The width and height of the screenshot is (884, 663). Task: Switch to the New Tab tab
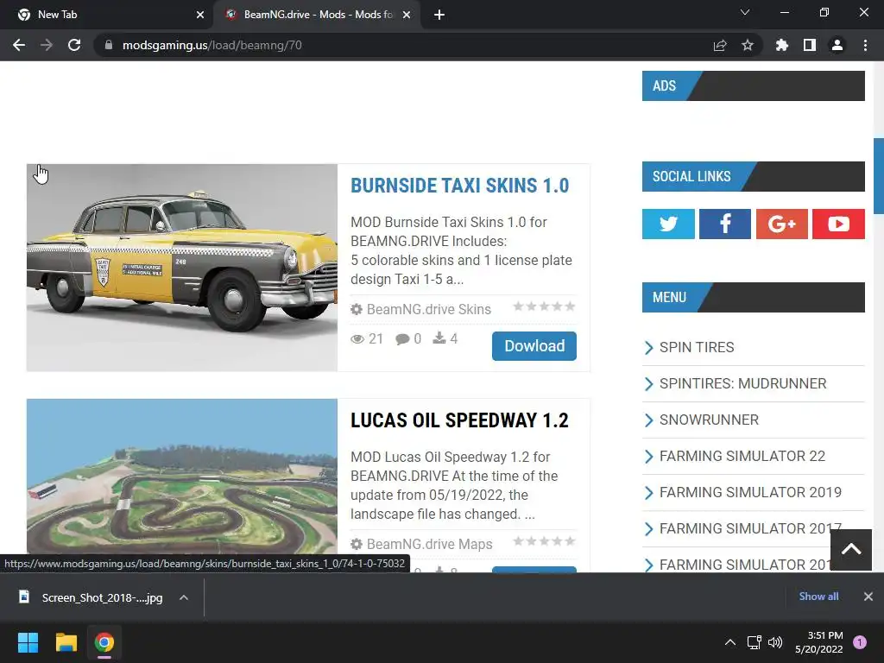tap(106, 15)
